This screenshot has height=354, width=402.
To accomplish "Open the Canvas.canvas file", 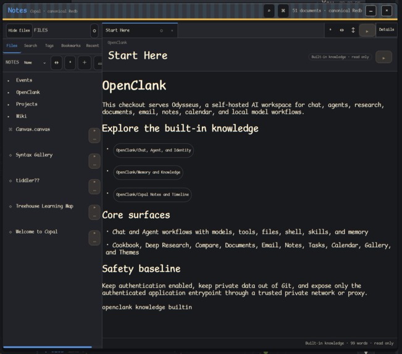I will tap(33, 129).
